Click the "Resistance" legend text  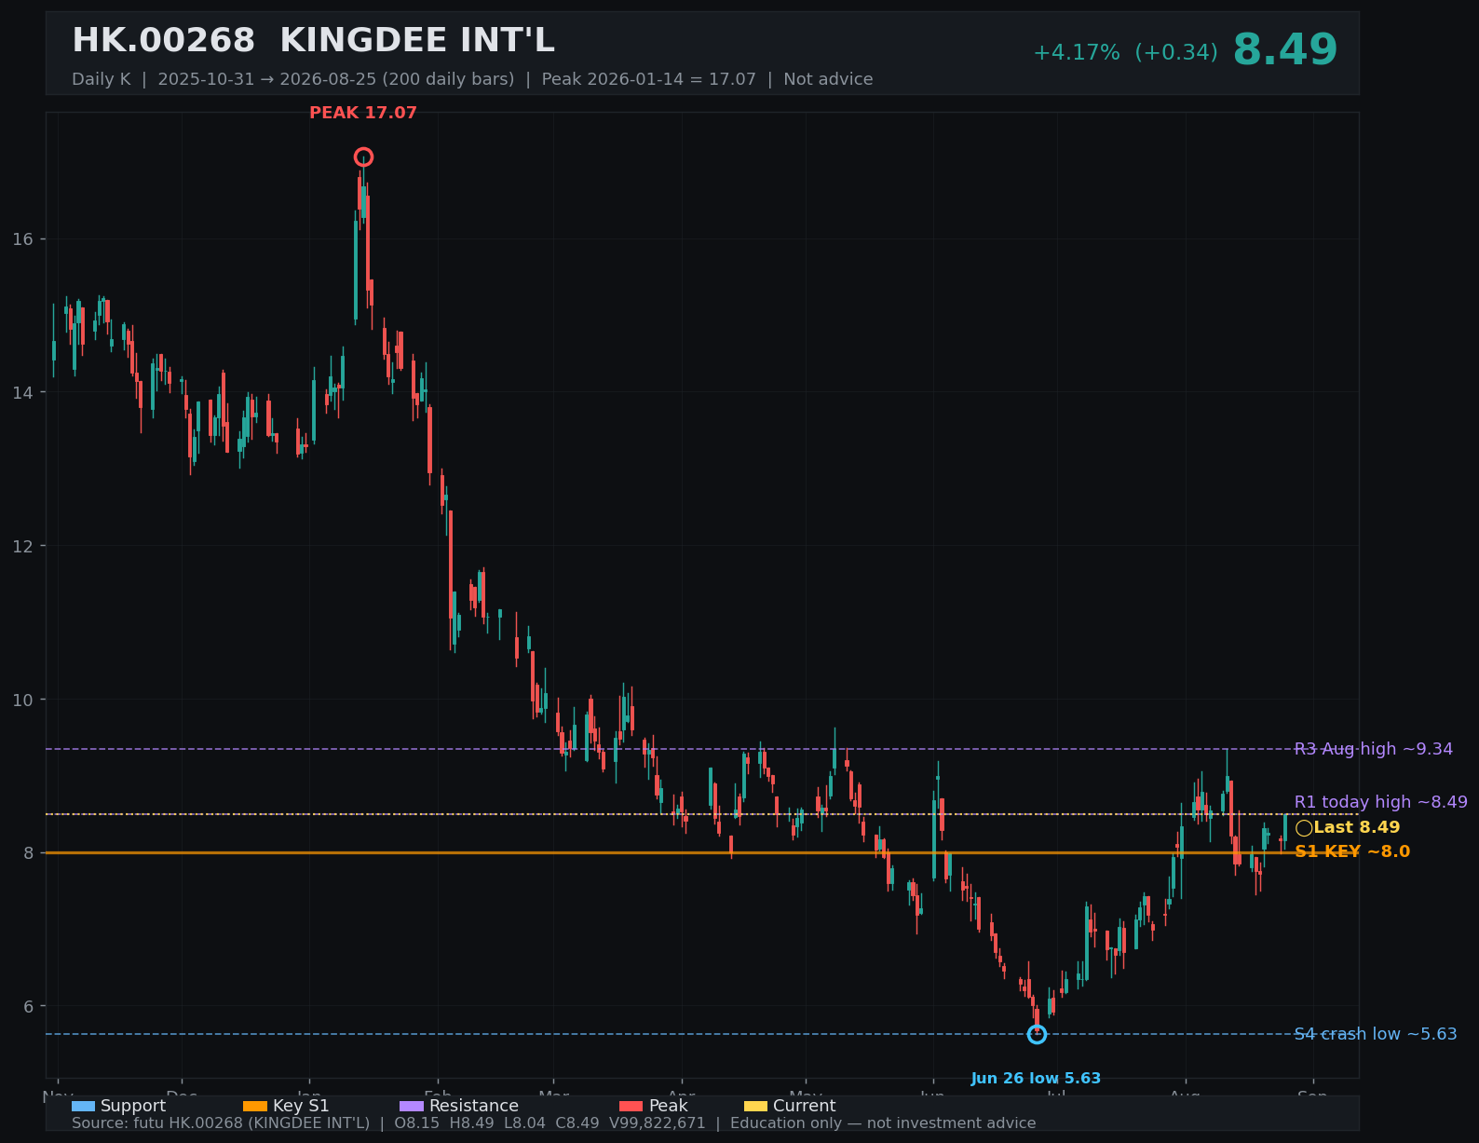(474, 1106)
